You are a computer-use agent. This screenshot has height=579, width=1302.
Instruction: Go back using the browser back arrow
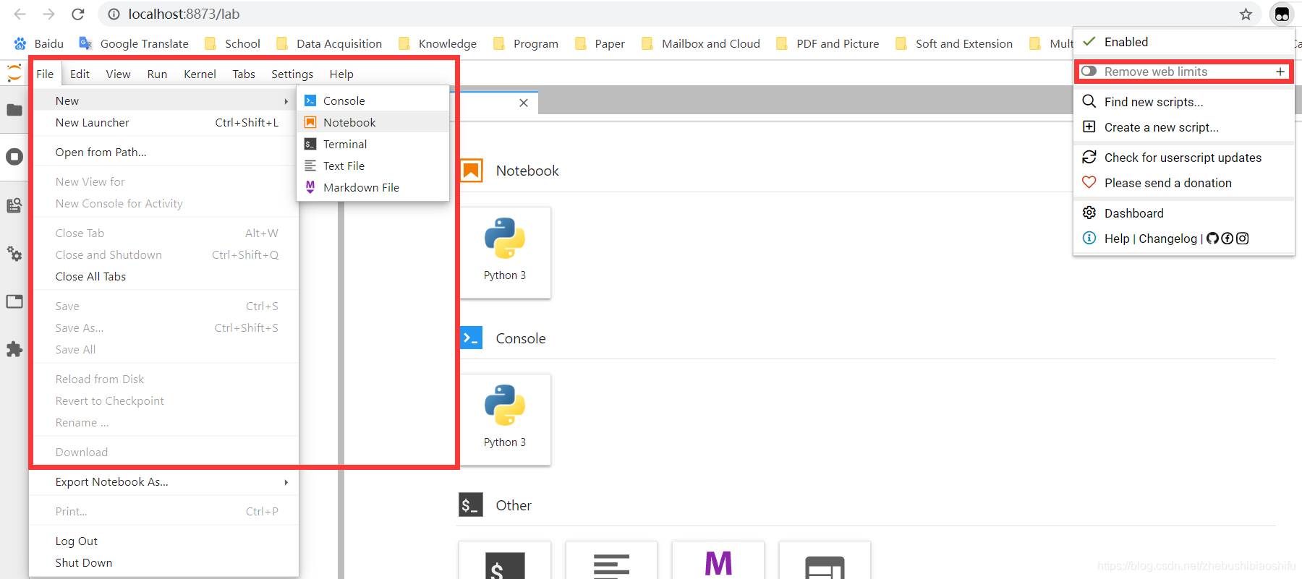click(20, 14)
